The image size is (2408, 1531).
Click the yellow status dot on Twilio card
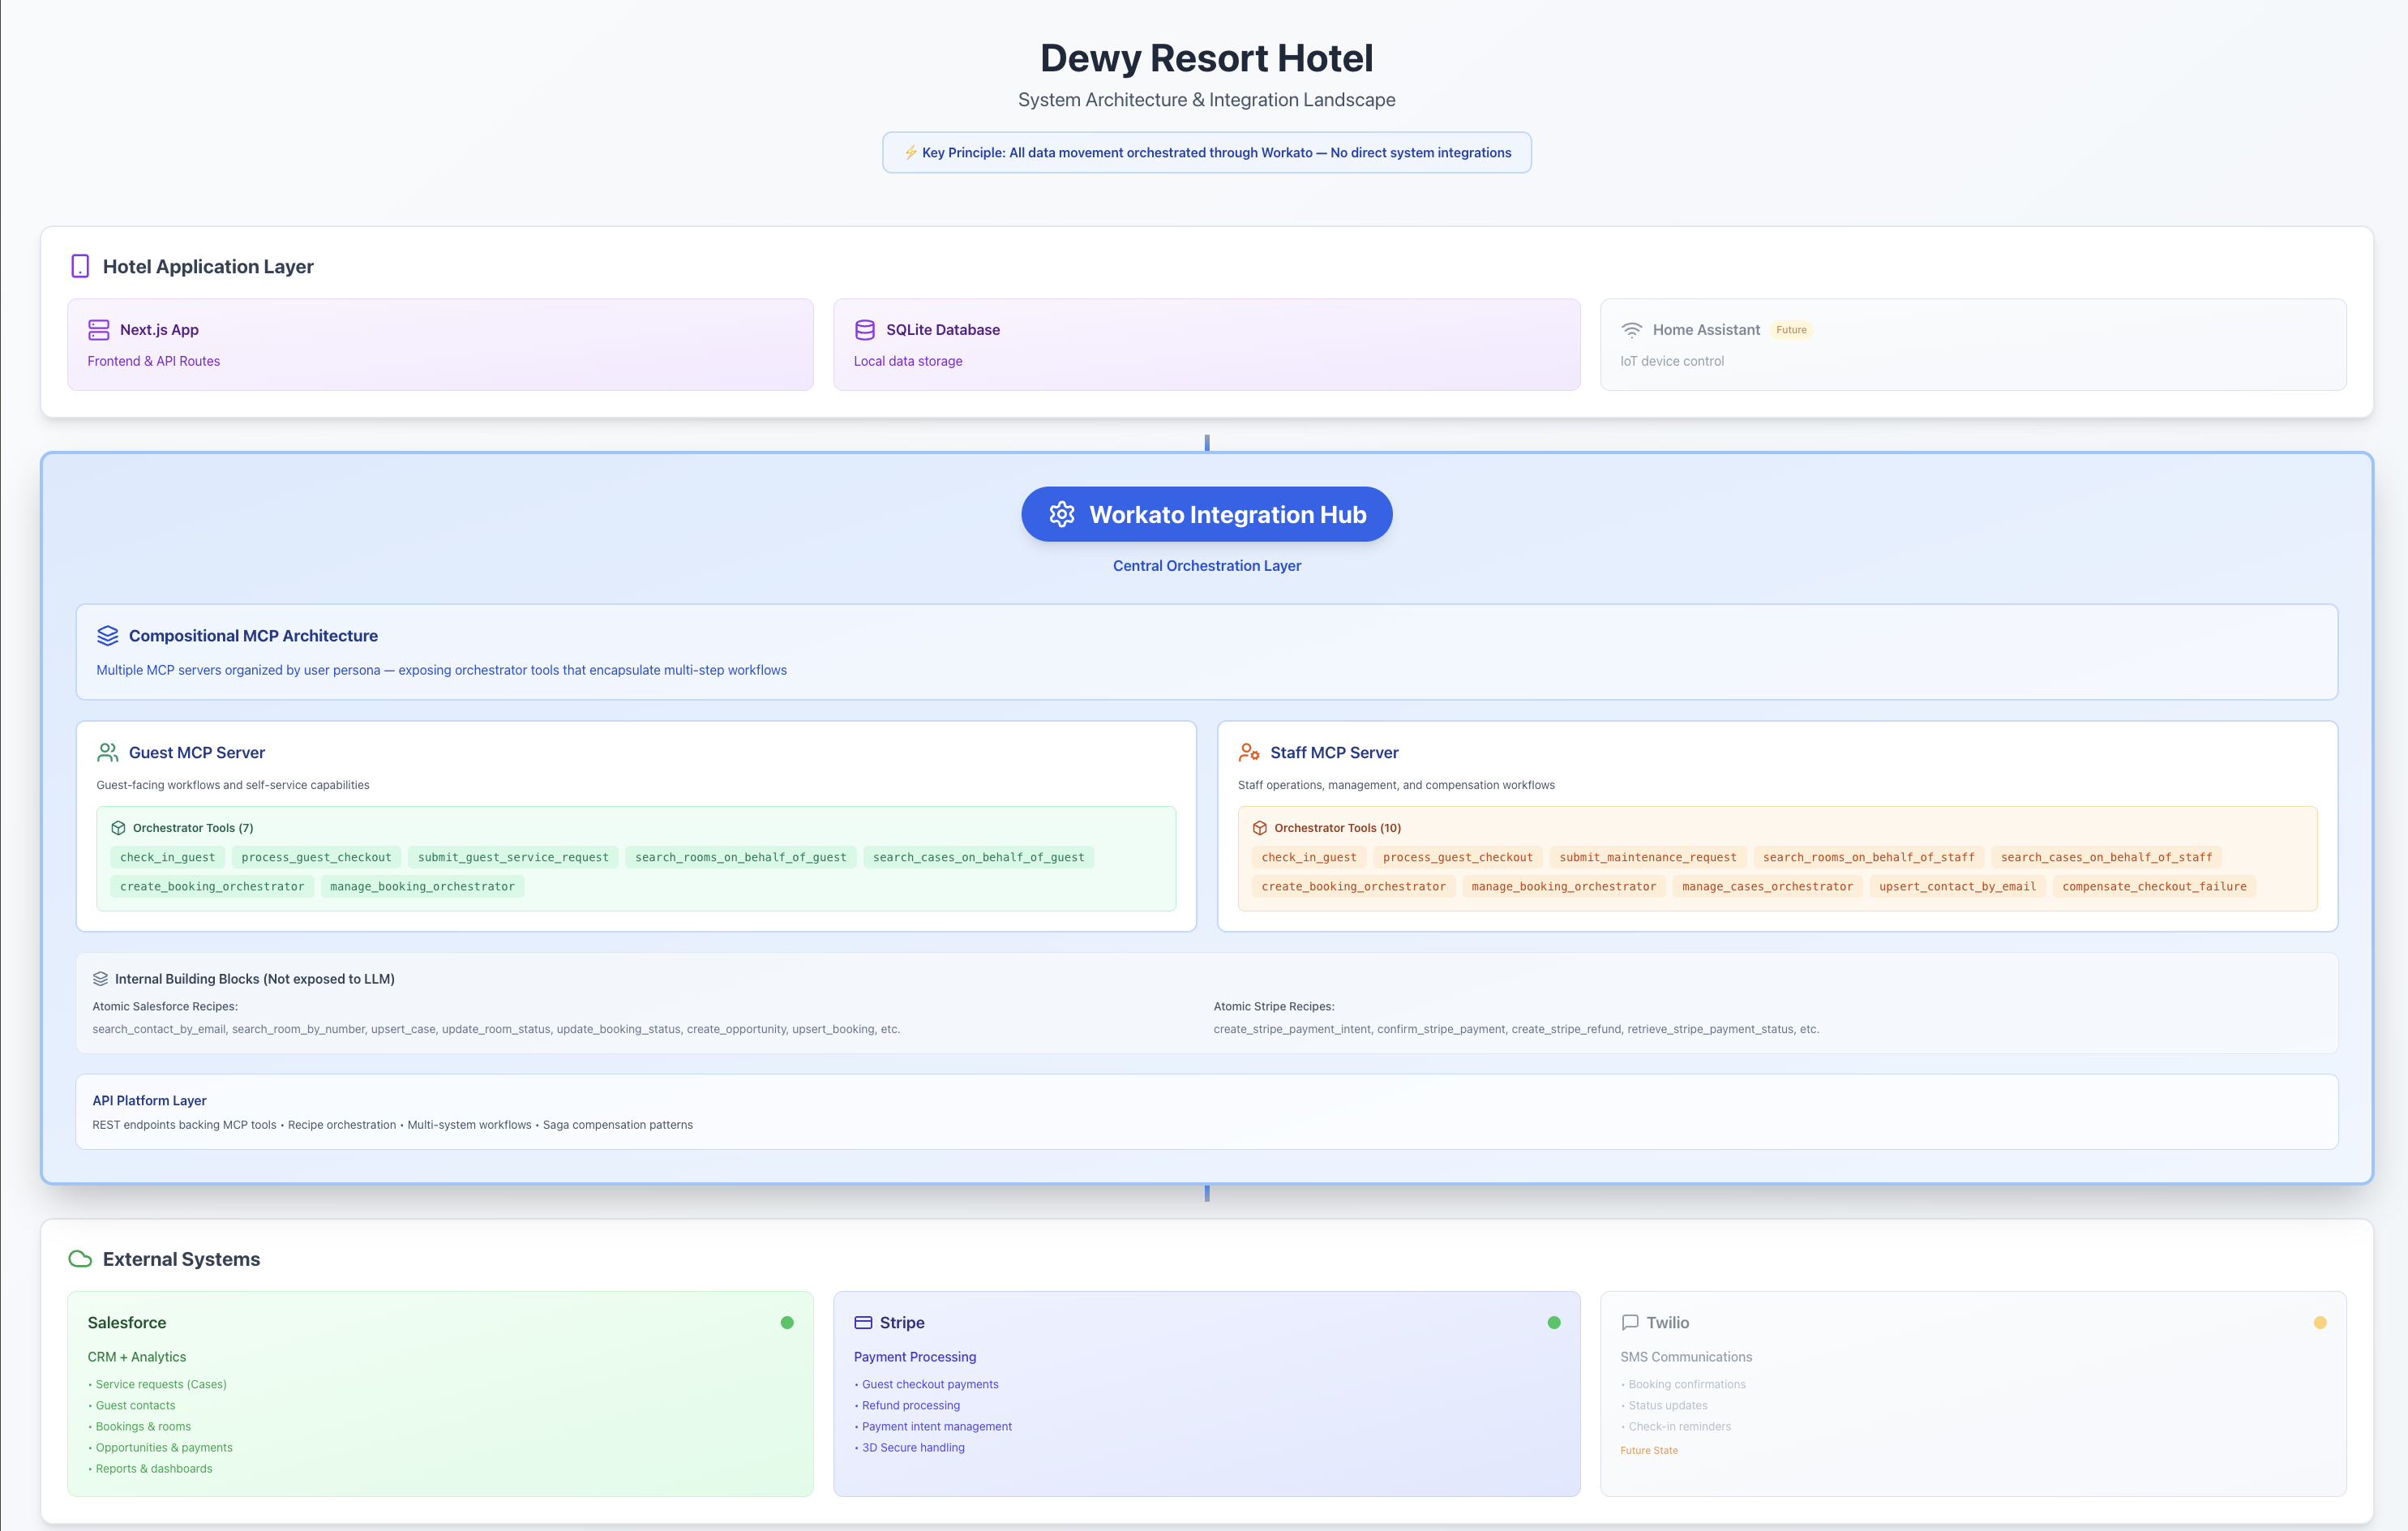tap(2320, 1322)
